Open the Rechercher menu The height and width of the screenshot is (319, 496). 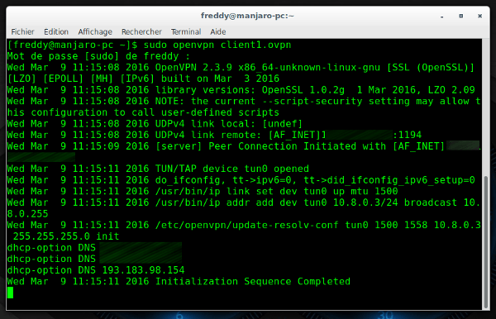point(141,32)
